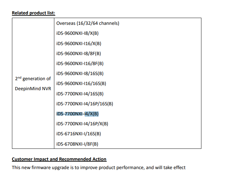Click the 'Related product list:' heading
225x172 pixels.
pyautogui.click(x=33, y=13)
